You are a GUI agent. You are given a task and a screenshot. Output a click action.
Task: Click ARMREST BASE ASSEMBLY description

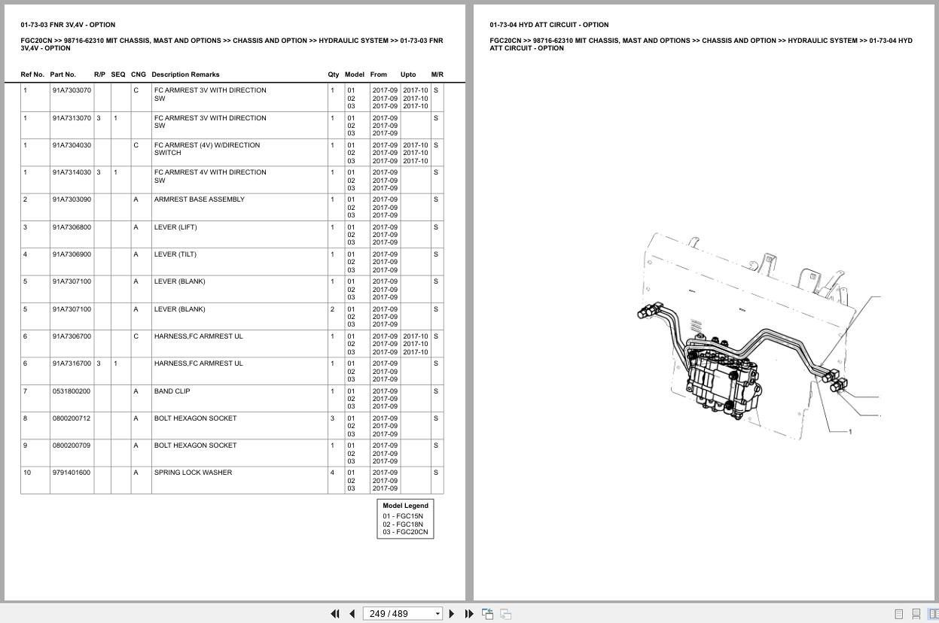200,199
